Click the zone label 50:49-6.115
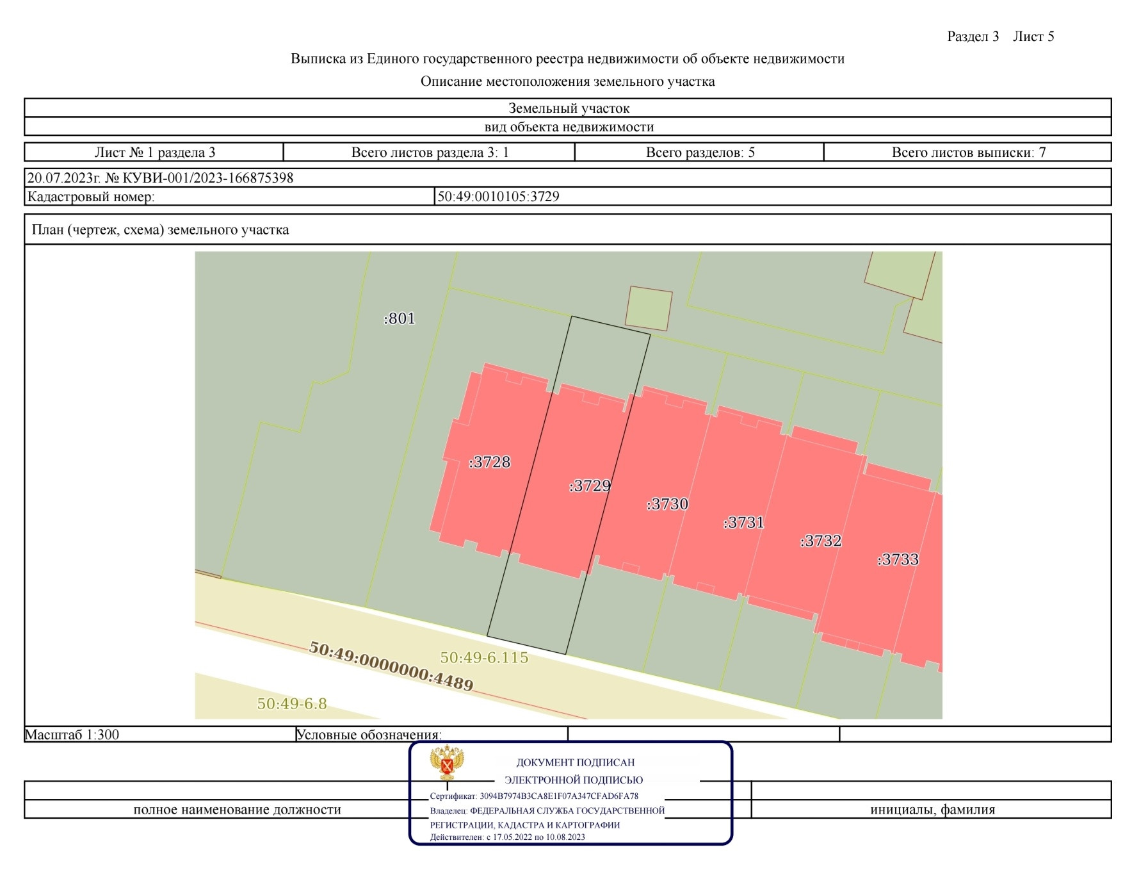Image resolution: width=1148 pixels, height=877 pixels. pos(484,657)
